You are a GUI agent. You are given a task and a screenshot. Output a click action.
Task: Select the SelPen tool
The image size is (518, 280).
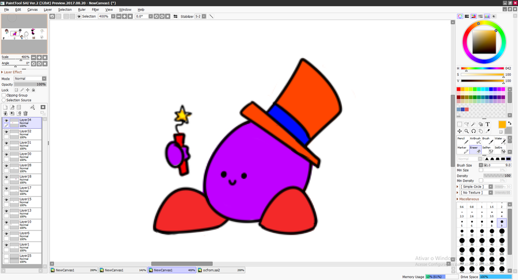(x=487, y=149)
